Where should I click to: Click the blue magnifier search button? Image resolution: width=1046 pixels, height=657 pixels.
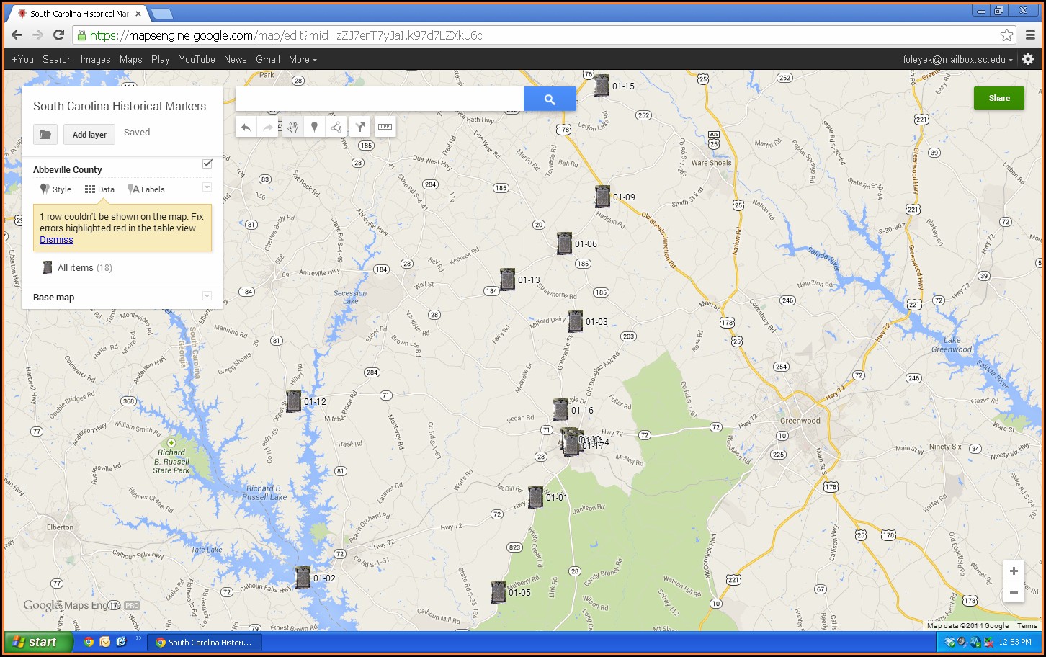pos(550,99)
